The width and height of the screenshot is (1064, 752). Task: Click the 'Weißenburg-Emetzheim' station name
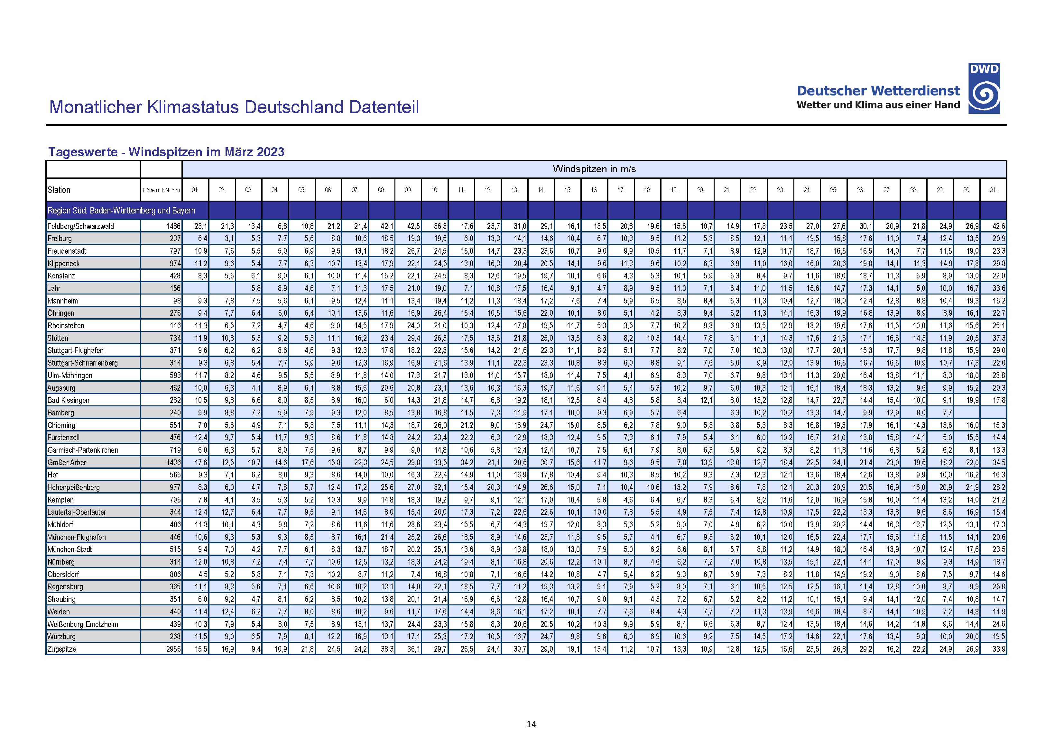83,624
